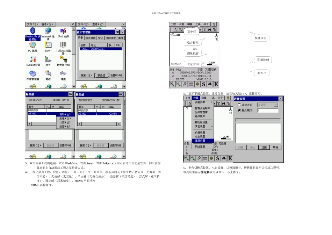
Task: Select the 输入端口 radio button
Action: click(239, 111)
